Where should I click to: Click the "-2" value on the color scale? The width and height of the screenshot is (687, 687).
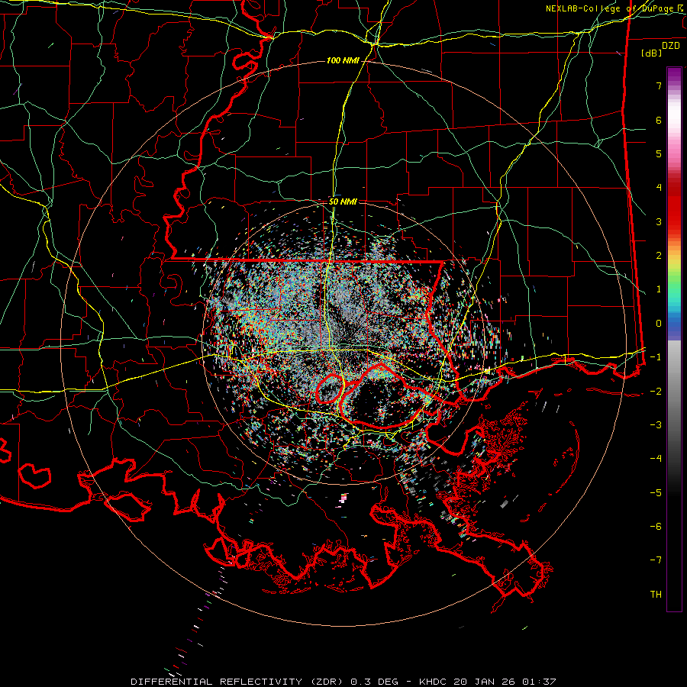pos(656,392)
